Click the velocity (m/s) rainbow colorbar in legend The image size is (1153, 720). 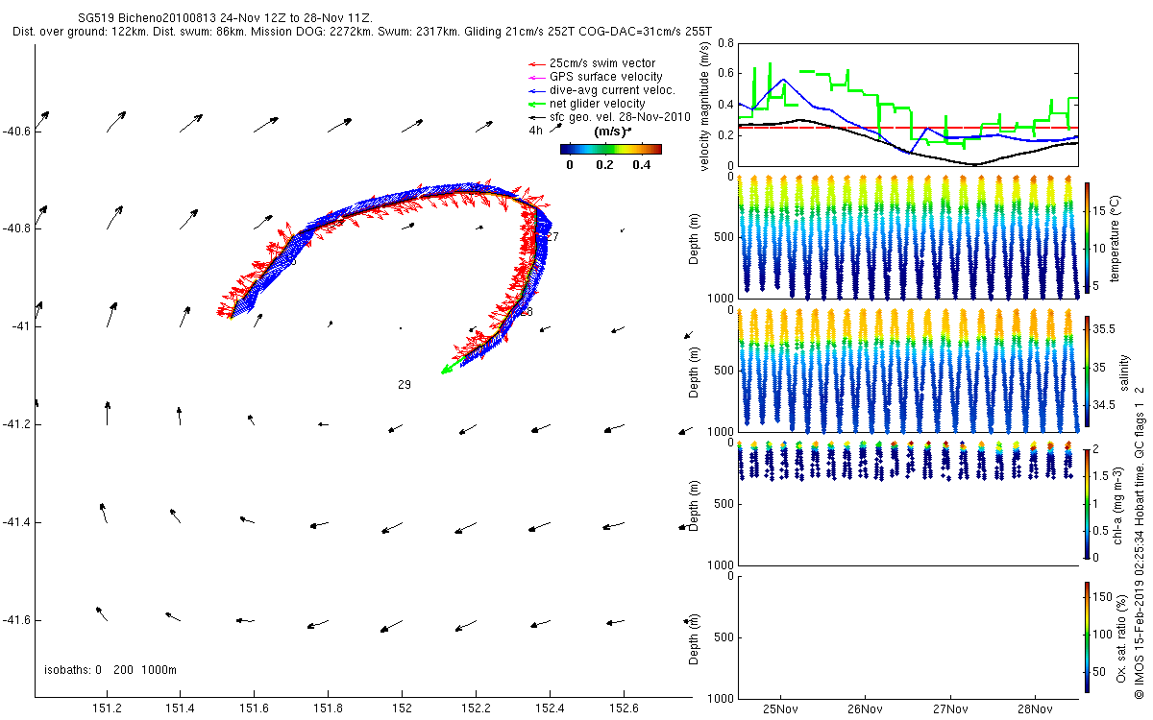[x=611, y=149]
